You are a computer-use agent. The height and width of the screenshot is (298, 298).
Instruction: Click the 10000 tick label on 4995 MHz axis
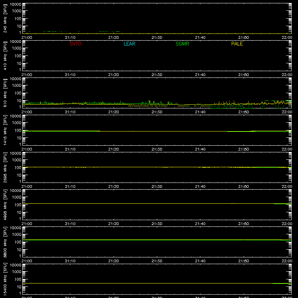click(16, 191)
